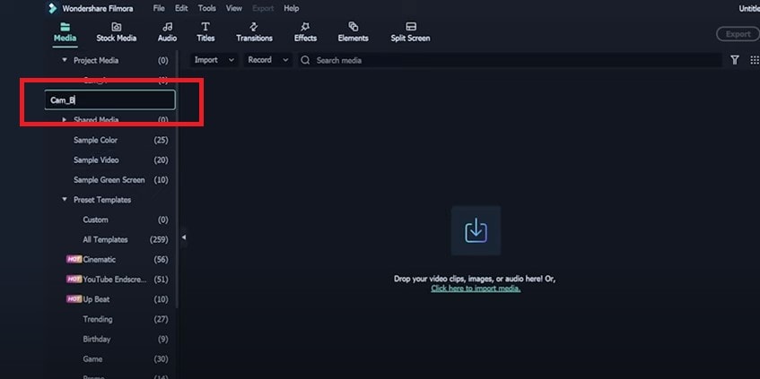Click the HOT badge beside Cinematic

pyautogui.click(x=74, y=260)
